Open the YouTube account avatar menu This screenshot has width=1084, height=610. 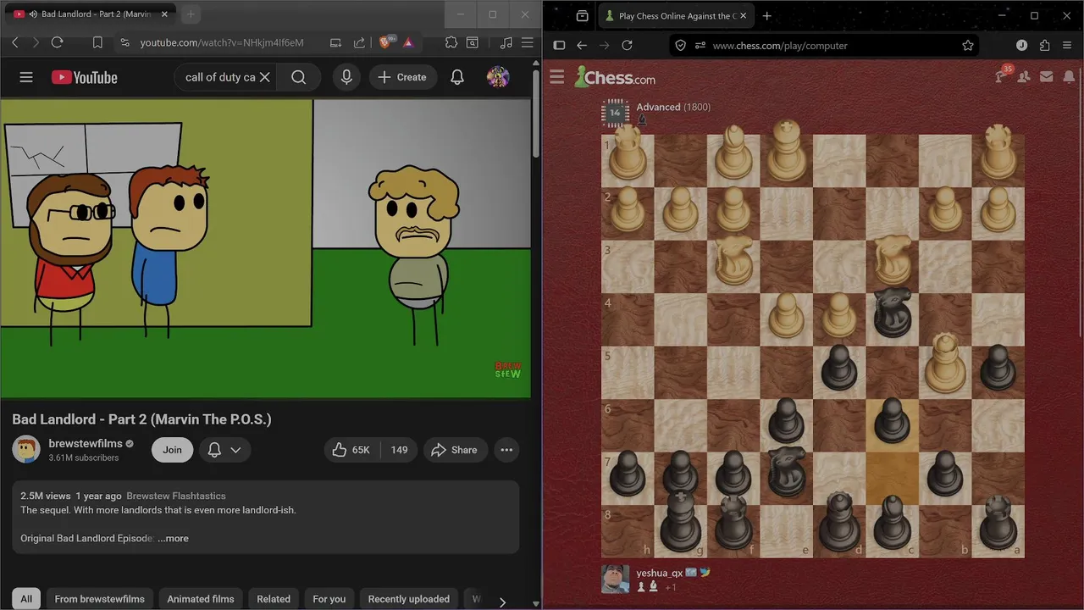click(498, 77)
